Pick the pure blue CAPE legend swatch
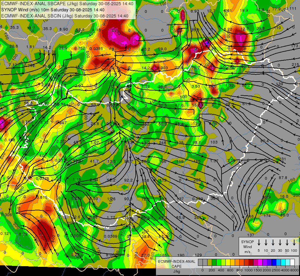The image size is (300, 276). coord(274,262)
